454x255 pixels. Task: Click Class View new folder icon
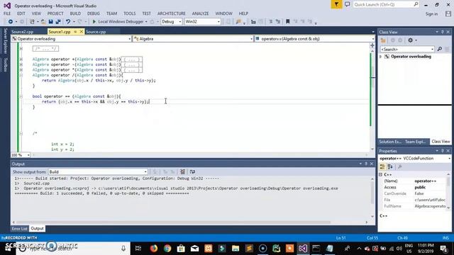pos(383,40)
